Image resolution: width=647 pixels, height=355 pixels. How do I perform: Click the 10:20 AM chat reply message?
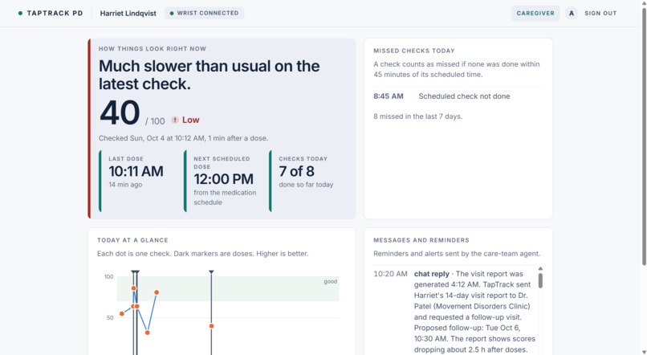click(x=454, y=312)
